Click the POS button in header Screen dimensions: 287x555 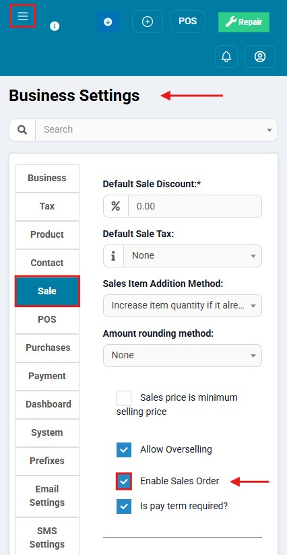187,22
